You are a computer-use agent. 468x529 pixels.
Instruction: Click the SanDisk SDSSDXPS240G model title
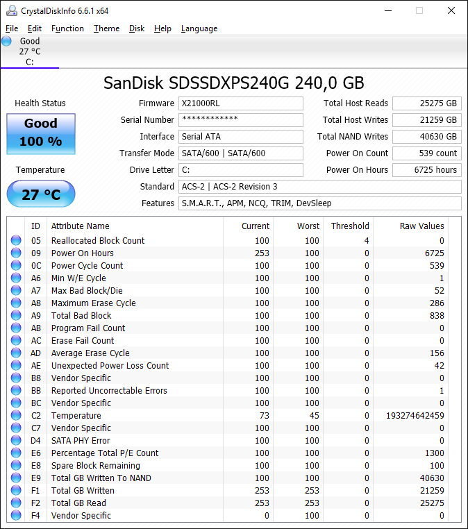click(233, 83)
